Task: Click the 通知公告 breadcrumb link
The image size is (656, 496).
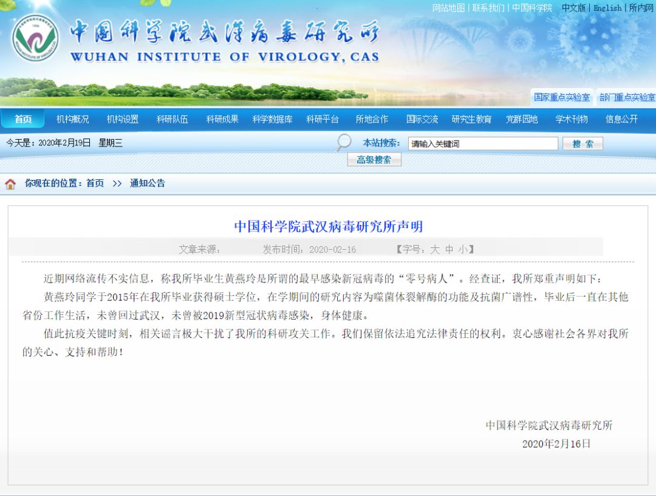Action: click(147, 183)
